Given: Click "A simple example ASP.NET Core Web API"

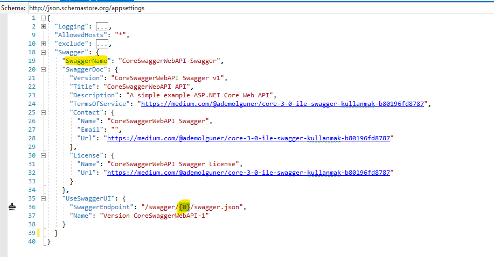Looking at the screenshot, I should coord(199,95).
